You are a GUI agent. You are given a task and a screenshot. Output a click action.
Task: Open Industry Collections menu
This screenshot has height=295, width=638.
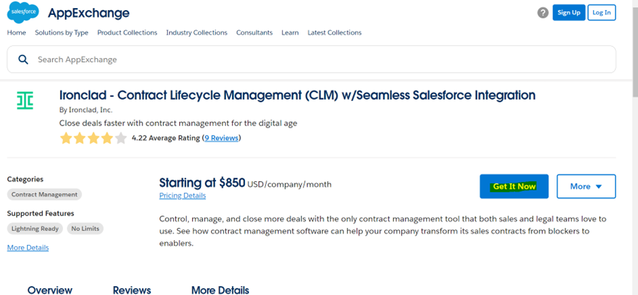pyautogui.click(x=197, y=33)
